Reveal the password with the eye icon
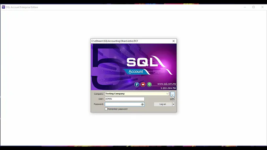 tap(142, 104)
